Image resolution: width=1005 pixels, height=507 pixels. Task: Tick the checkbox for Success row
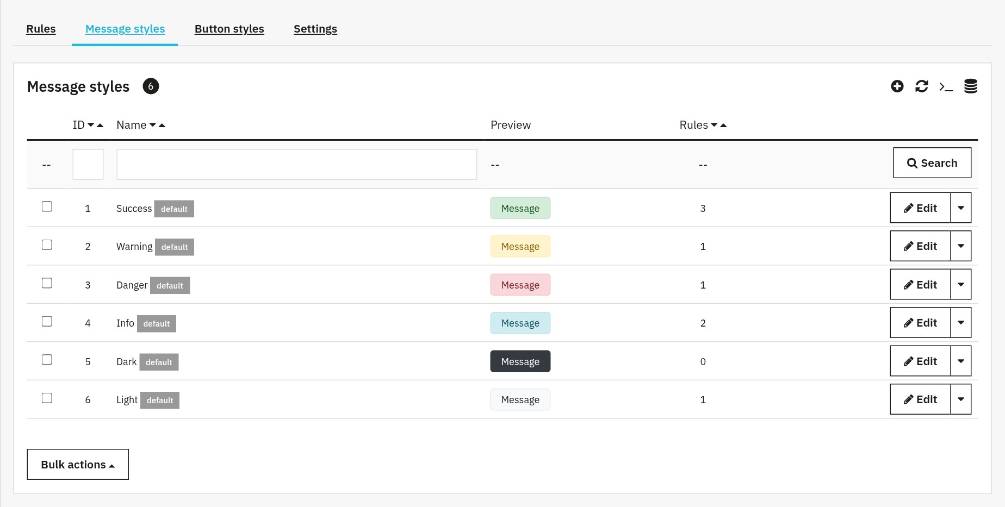(47, 206)
